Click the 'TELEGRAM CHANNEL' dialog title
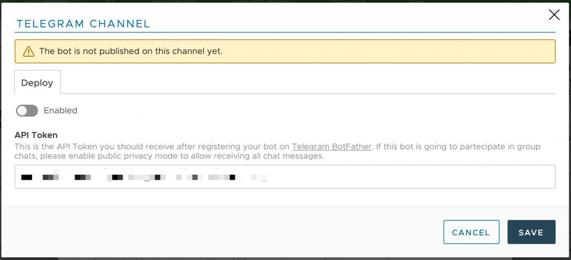Viewport: 571px width, 260px height. (x=84, y=24)
